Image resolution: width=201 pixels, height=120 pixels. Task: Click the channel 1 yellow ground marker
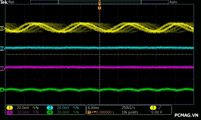click(2, 28)
